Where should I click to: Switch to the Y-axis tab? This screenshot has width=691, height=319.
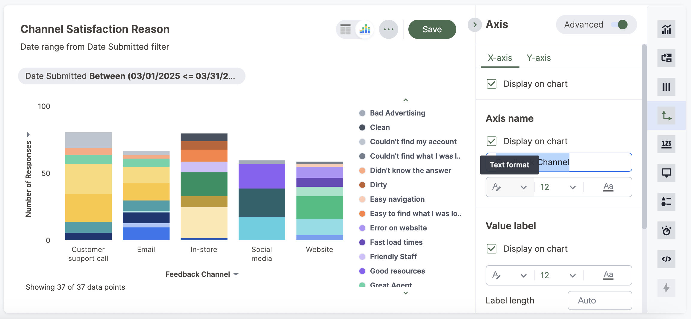(539, 58)
